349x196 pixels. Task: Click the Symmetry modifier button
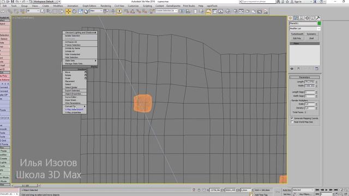[x=311, y=34]
